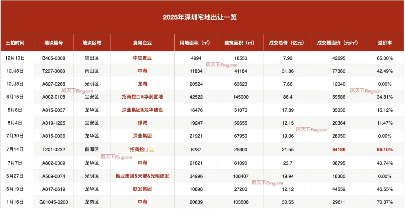Click the 福田区 district cell
The height and width of the screenshot is (209, 405).
point(92,58)
